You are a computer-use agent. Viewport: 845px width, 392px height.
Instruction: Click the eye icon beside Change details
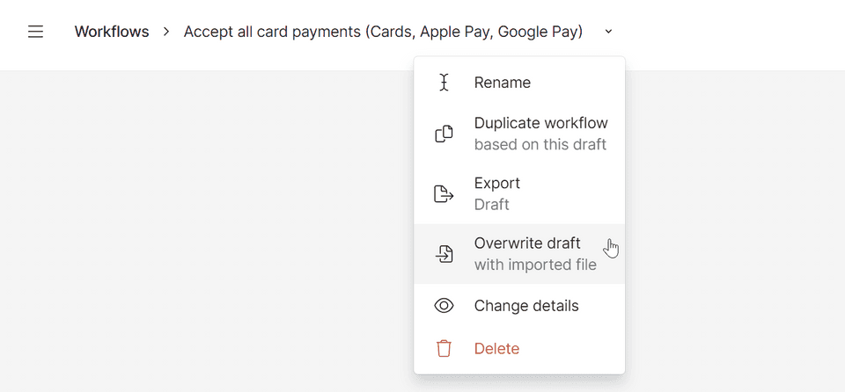[x=444, y=306]
